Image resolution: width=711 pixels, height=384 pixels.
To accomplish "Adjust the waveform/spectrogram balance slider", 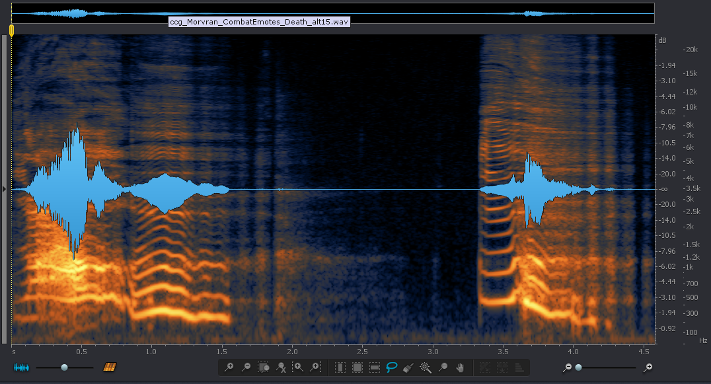I will click(x=64, y=367).
